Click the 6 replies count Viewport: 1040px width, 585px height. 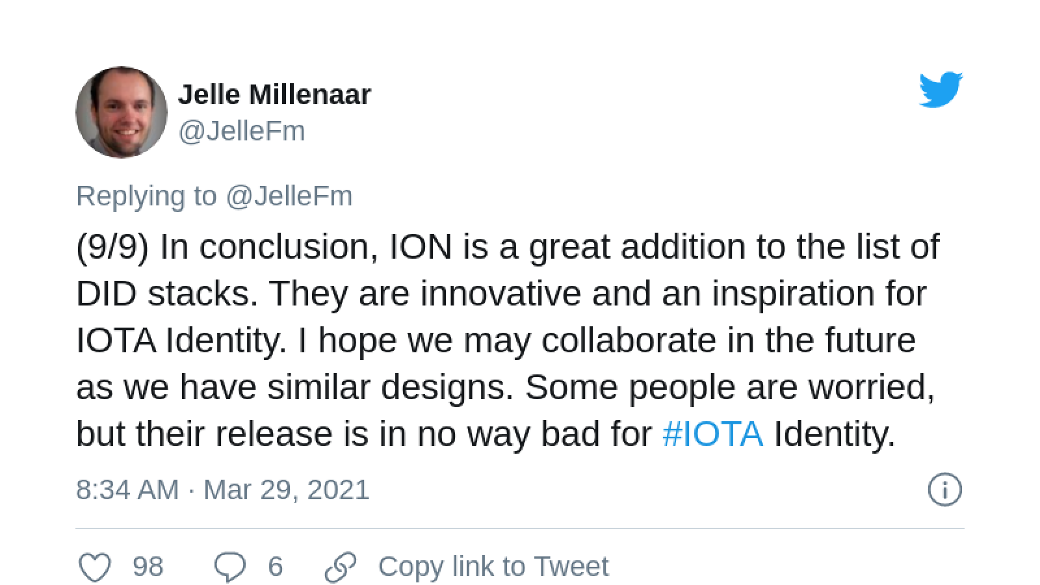pos(276,567)
